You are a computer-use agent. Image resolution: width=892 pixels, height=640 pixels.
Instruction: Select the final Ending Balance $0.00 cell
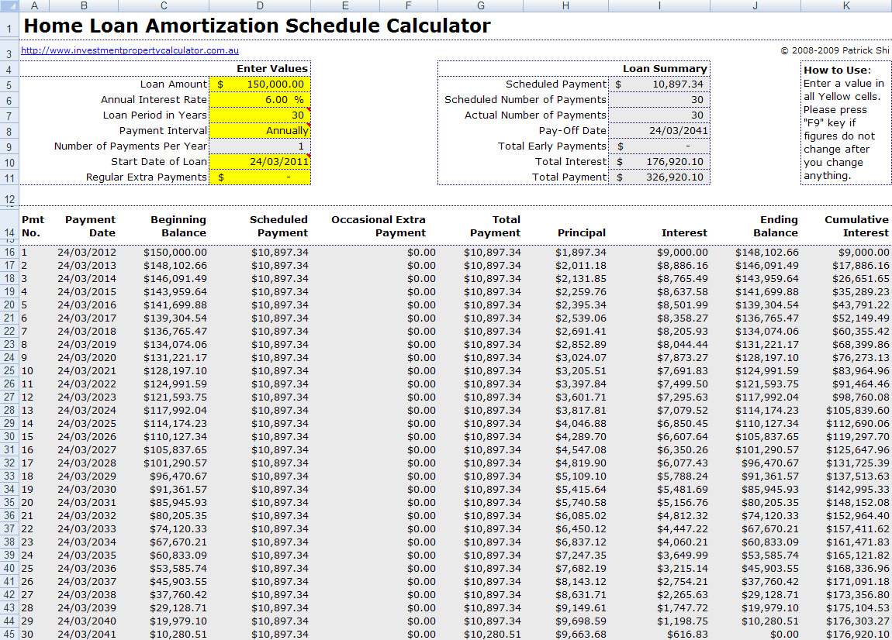(756, 635)
